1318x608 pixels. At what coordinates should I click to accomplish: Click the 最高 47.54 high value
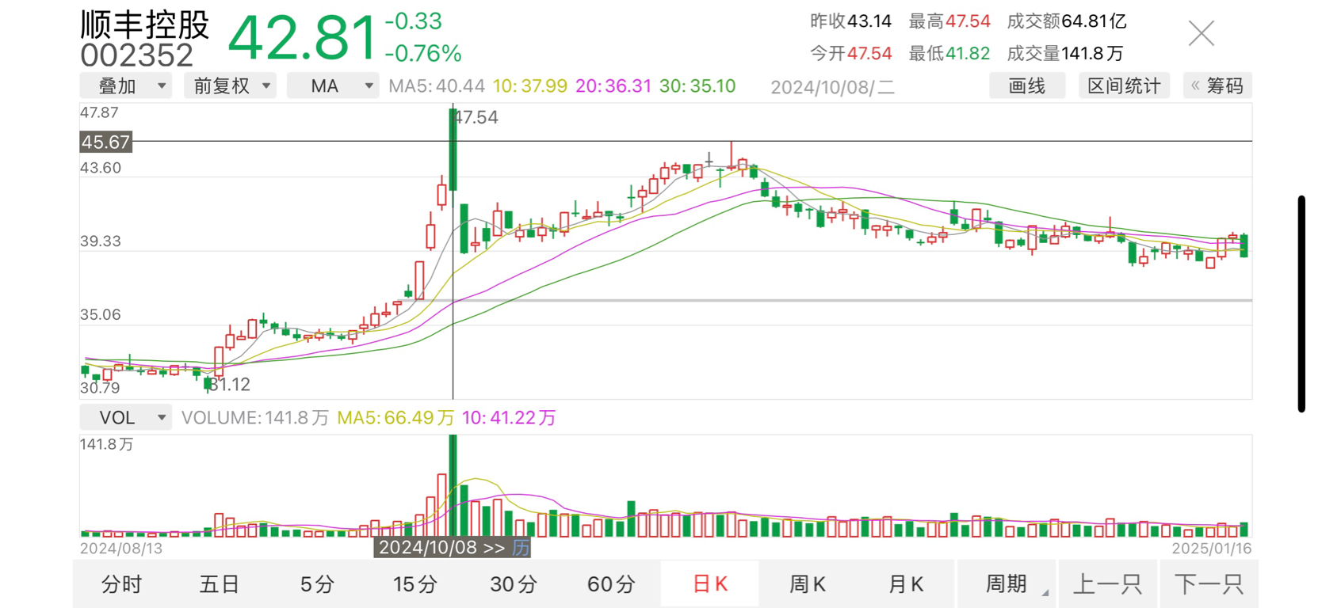949,21
